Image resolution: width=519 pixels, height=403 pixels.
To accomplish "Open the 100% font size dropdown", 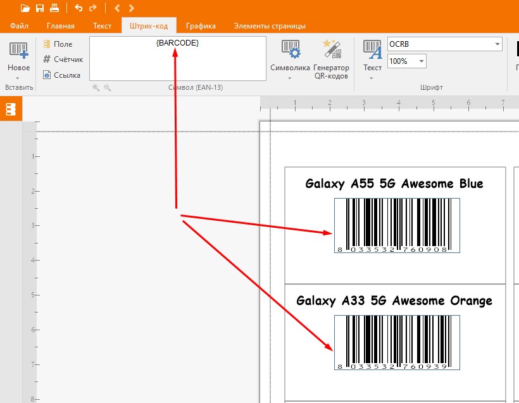I will coord(420,61).
